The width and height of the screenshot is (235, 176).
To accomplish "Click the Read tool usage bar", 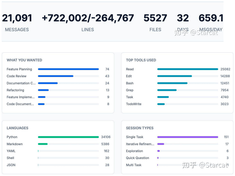I will pos(187,69).
